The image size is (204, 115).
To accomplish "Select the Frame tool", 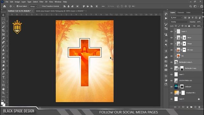I will (4, 34).
